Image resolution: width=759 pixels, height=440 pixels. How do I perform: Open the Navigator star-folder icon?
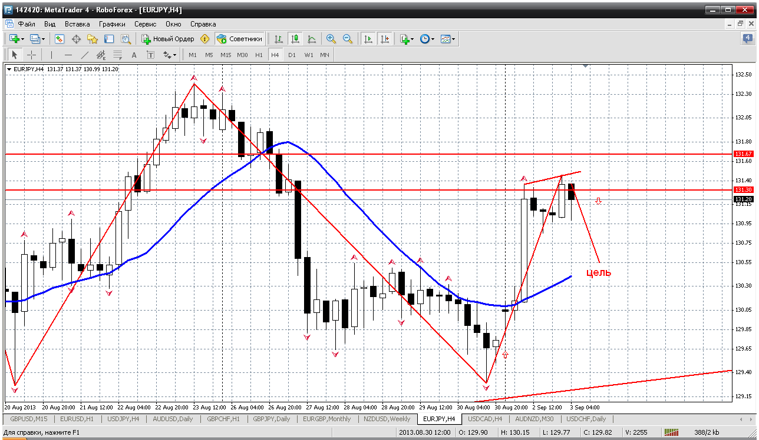coord(93,39)
